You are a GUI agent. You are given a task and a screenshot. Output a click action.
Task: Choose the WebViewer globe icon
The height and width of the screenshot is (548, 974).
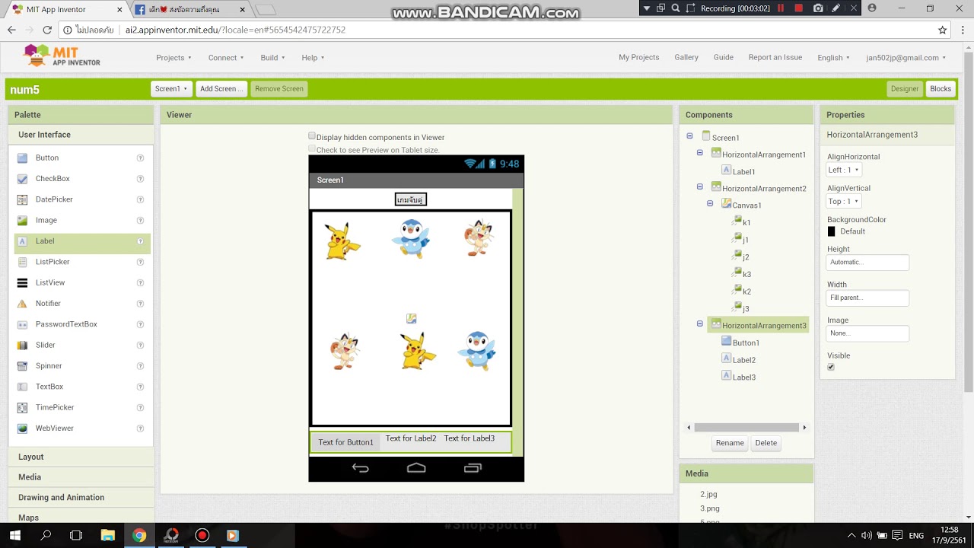coord(22,429)
